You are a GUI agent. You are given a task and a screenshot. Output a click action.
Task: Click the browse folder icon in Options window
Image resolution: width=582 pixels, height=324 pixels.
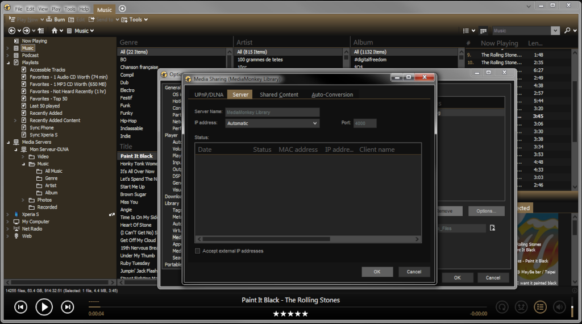pyautogui.click(x=492, y=228)
